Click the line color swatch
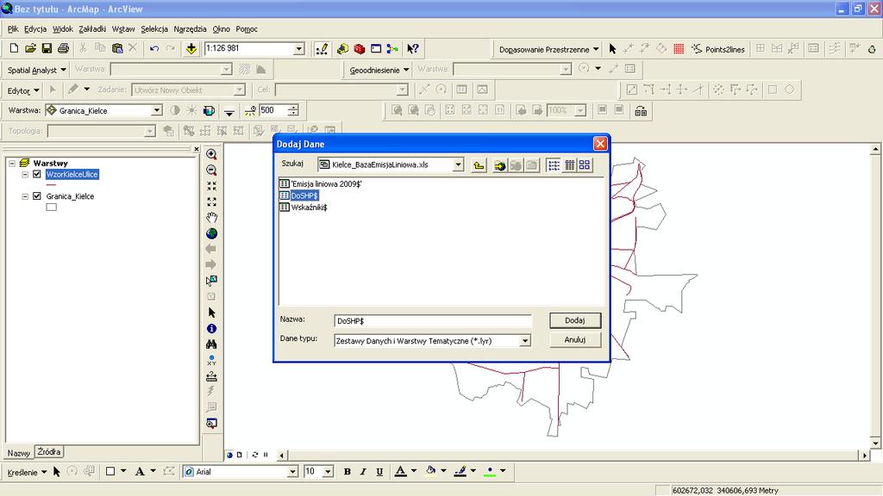883x496 pixels. (x=460, y=472)
